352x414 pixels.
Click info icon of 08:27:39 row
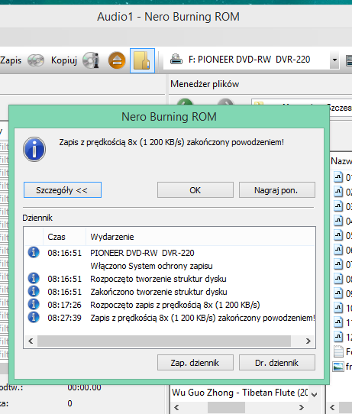[34, 317]
